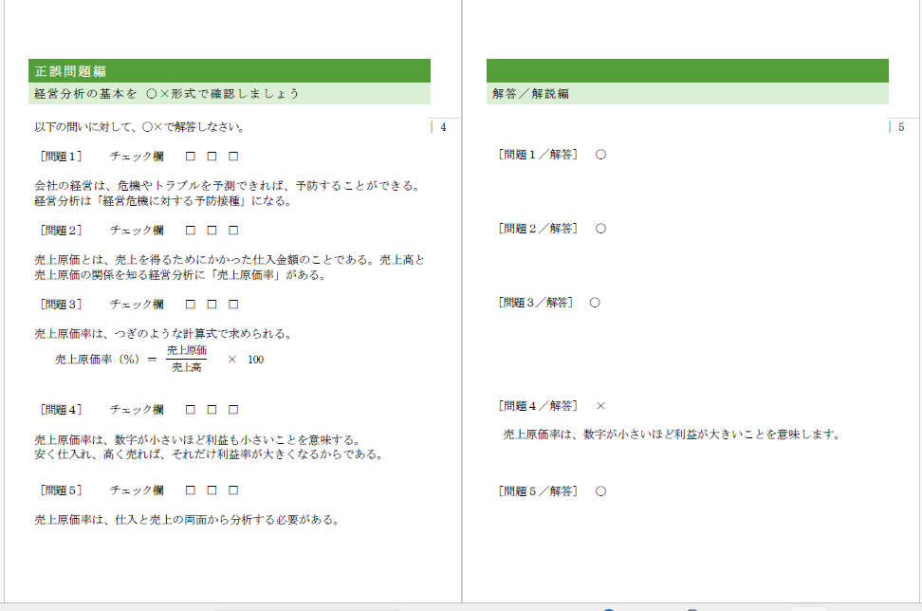
Task: Tick the third checkbox of 問題2
Action: coord(233,231)
